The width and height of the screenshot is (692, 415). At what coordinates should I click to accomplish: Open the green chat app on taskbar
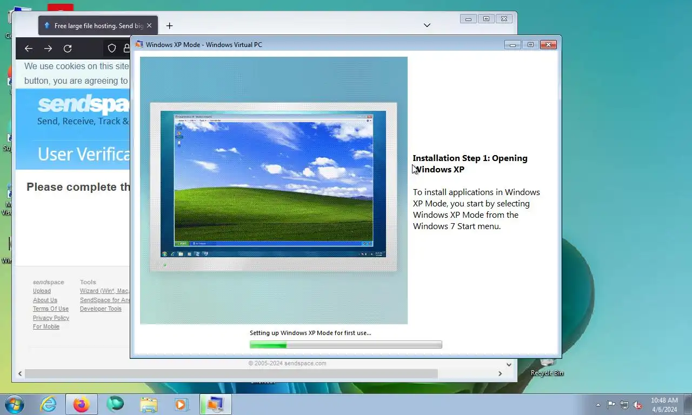point(115,404)
